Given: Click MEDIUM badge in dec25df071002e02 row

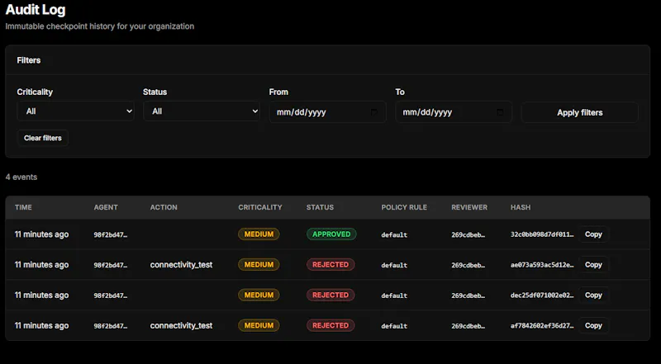Looking at the screenshot, I should coord(259,295).
